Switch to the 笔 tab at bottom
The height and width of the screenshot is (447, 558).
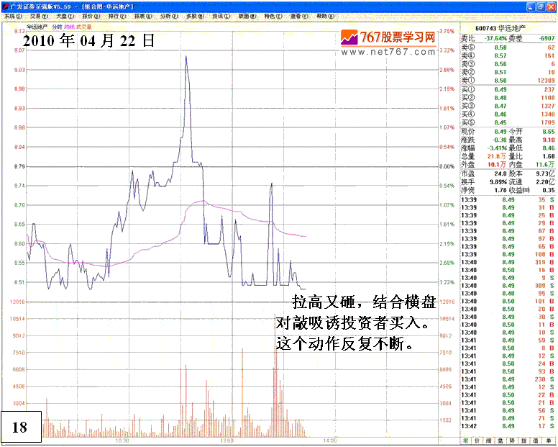click(x=465, y=440)
